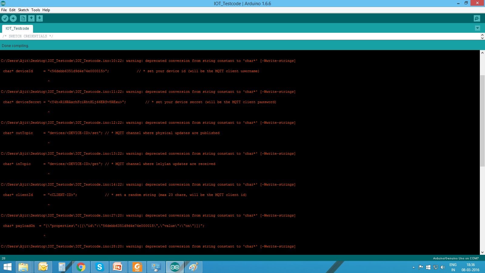This screenshot has height=273, width=485.
Task: Click the "Done compiling." status message
Action: click(15, 46)
